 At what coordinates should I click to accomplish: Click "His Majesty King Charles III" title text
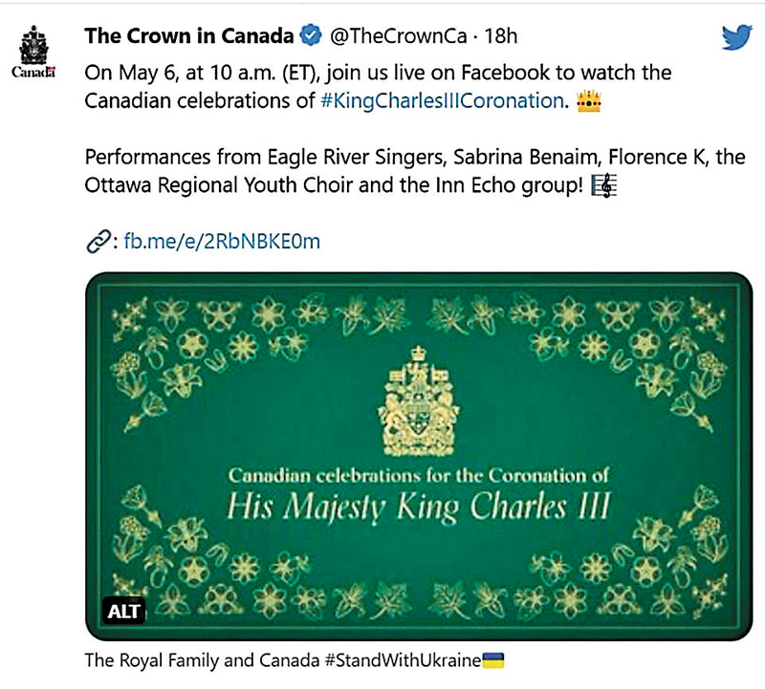pyautogui.click(x=419, y=506)
